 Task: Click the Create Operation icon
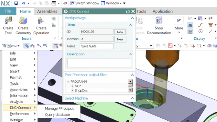coord(41,21)
